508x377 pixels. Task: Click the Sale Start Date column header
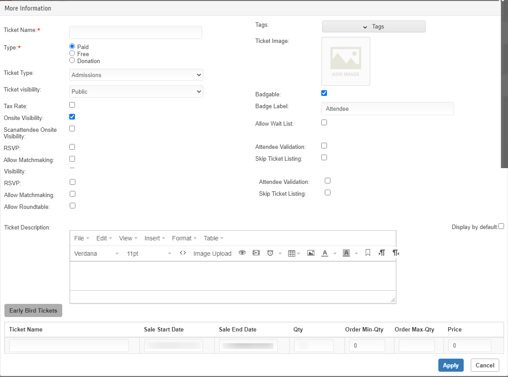163,329
